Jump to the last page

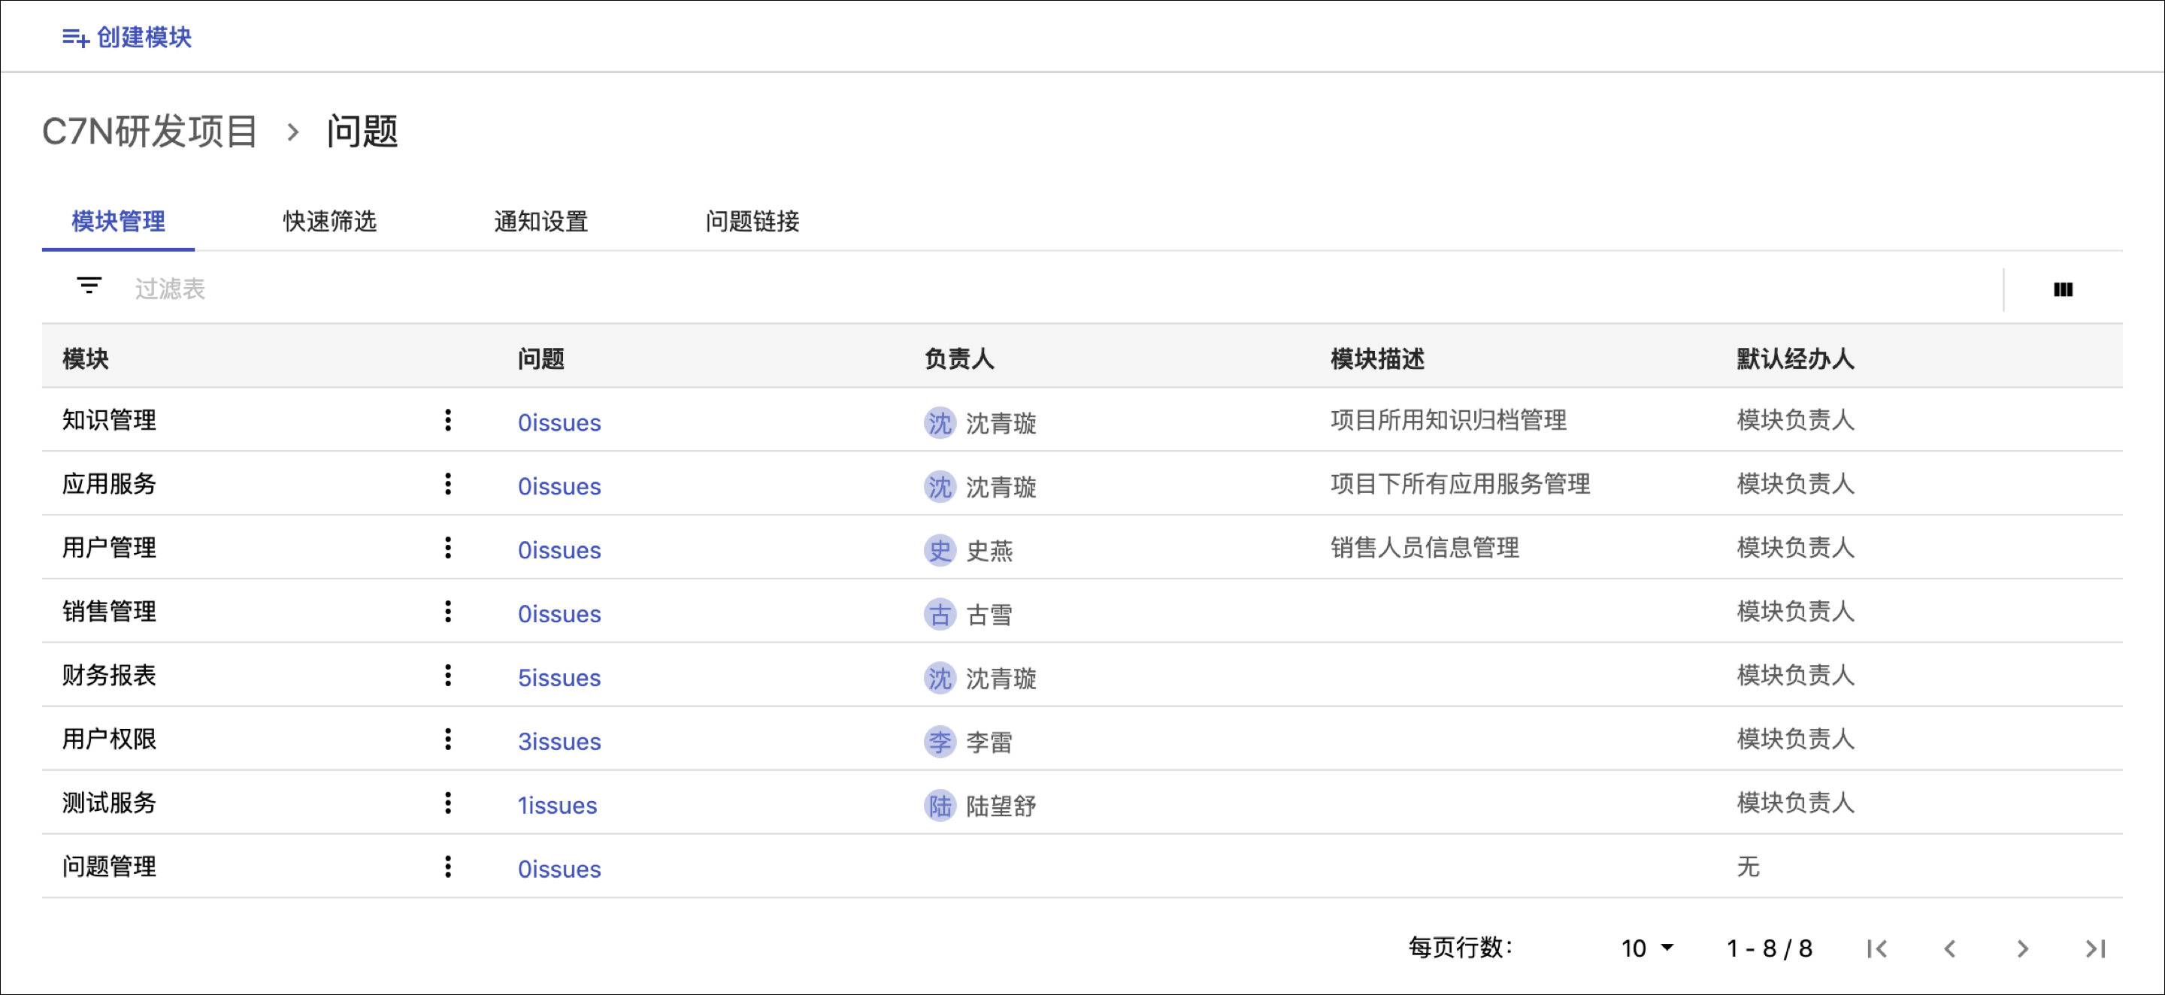coord(2094,948)
